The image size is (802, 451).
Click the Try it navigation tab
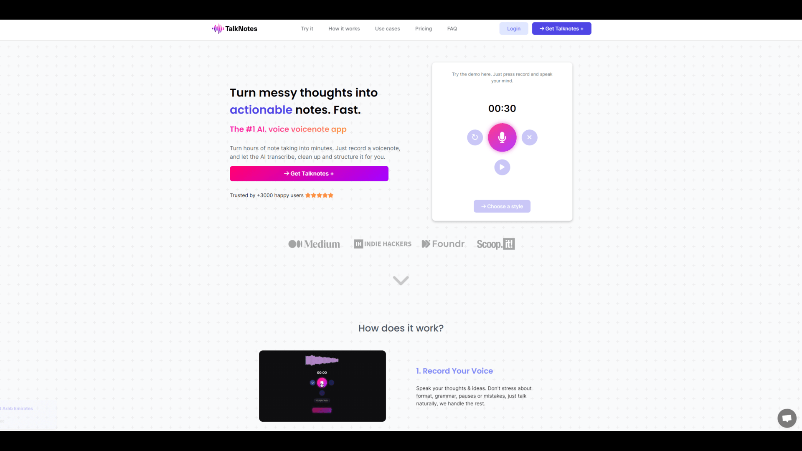pyautogui.click(x=307, y=29)
